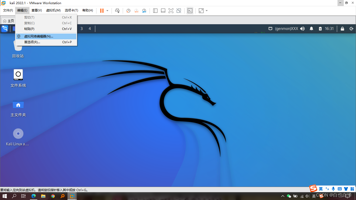This screenshot has width=356, height=200.
Task: Open the 文件(F) menu
Action: (8, 10)
